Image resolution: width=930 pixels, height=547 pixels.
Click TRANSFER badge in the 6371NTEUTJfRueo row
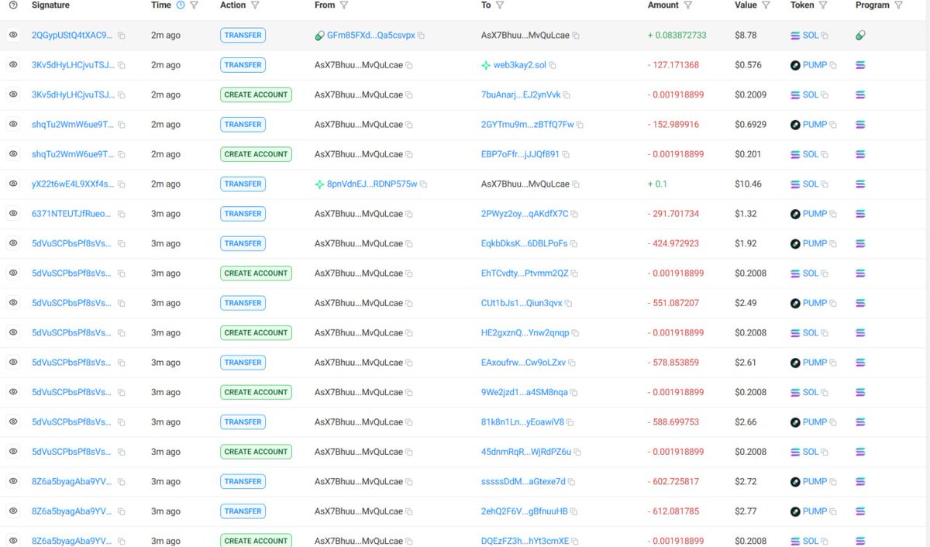[x=243, y=214]
